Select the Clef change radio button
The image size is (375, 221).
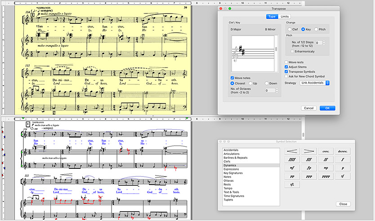click(290, 29)
